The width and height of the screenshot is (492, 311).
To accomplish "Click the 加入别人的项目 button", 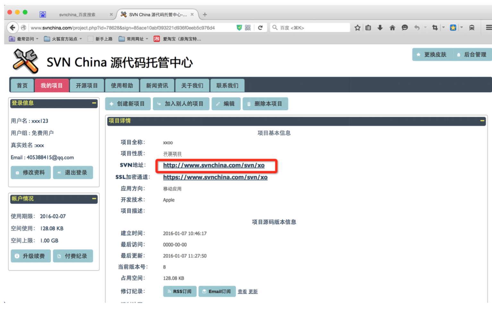I will pos(181,104).
